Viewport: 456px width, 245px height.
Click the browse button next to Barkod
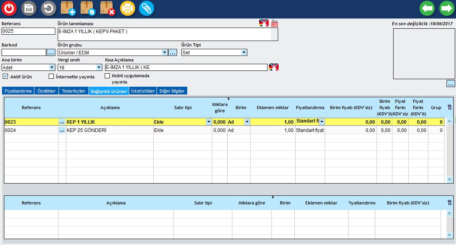pos(51,52)
